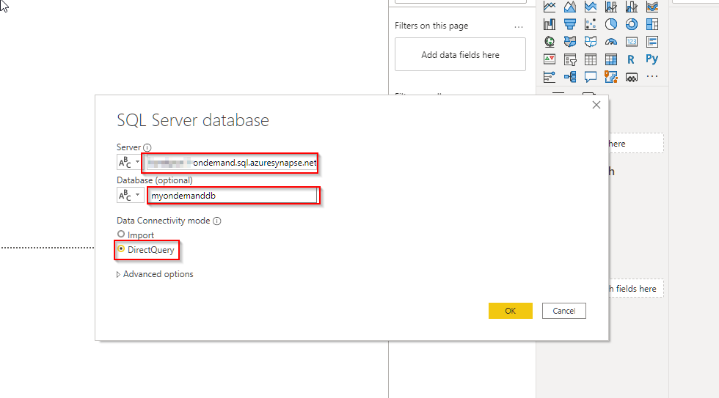The width and height of the screenshot is (719, 398).
Task: Select the Python visual
Action: 652,59
